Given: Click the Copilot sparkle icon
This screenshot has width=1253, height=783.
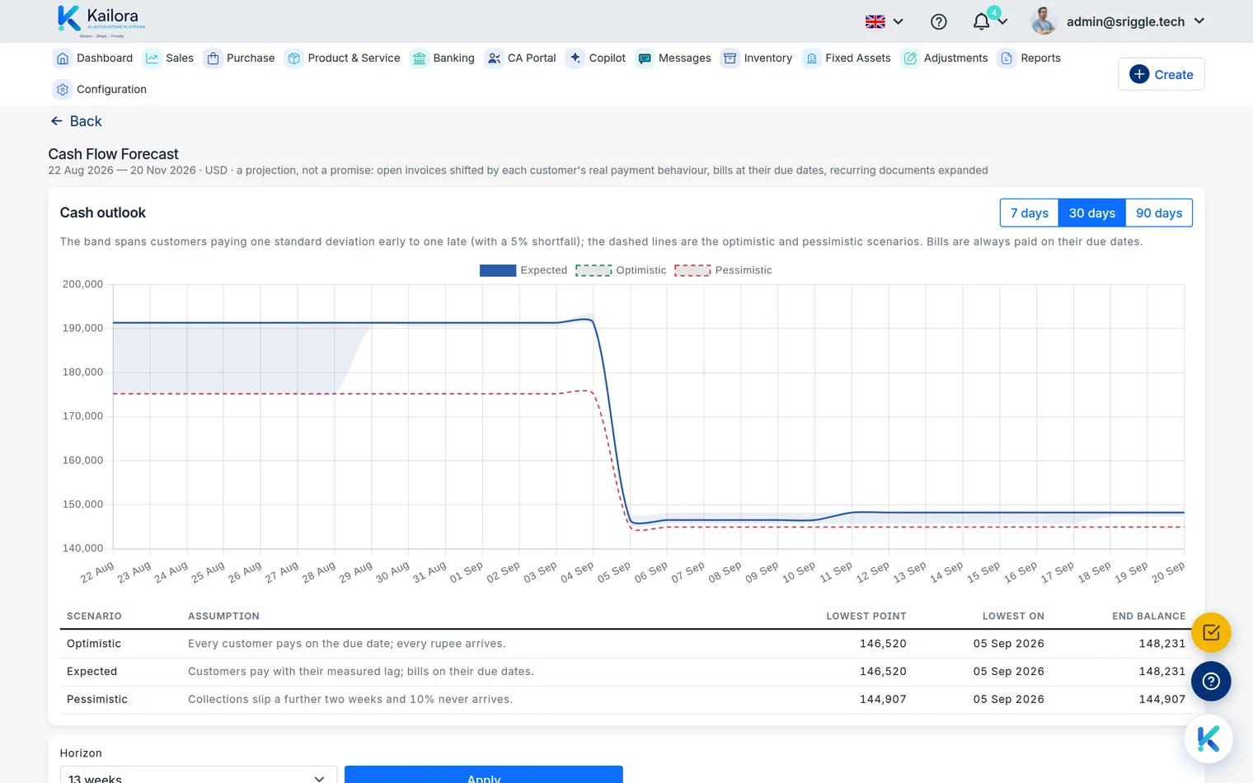Looking at the screenshot, I should pos(575,59).
